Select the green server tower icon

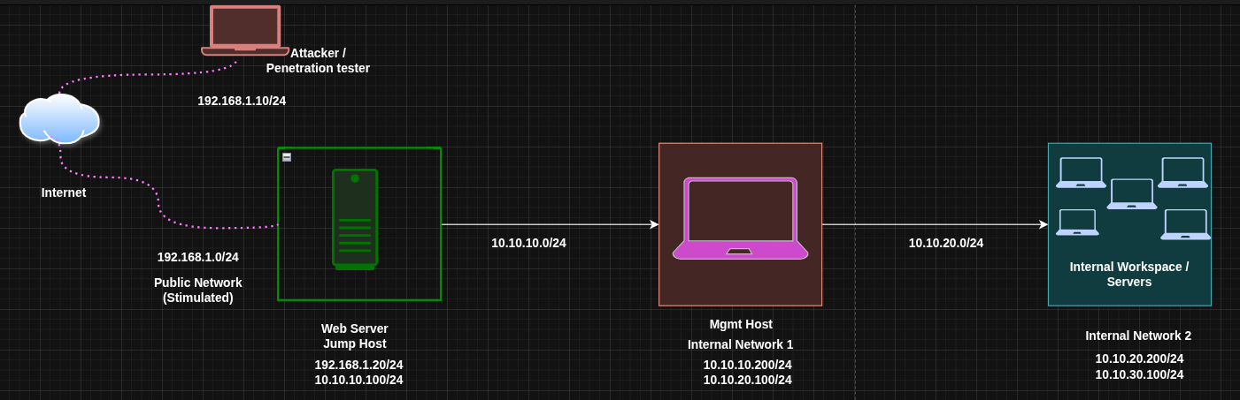355,219
